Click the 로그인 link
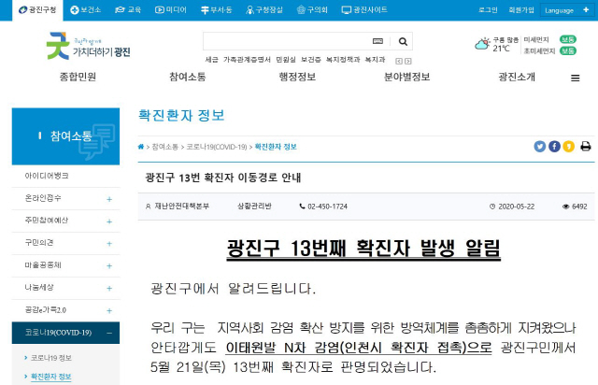Screen dimensions: 598x385 [x=488, y=10]
